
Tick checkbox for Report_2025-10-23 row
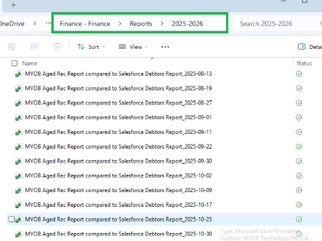(x=11, y=220)
